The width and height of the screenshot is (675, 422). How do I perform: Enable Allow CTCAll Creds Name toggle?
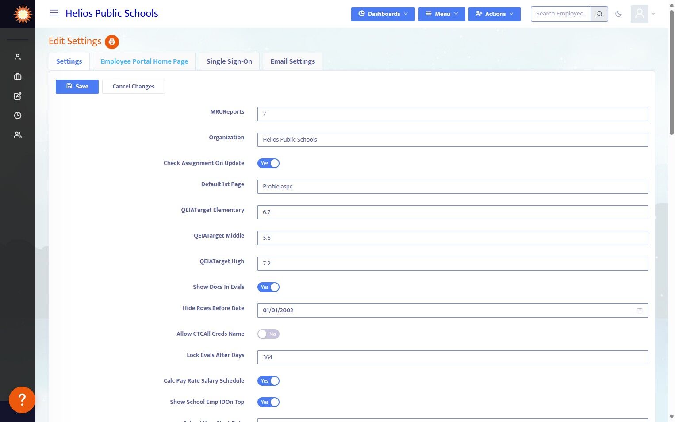(268, 334)
